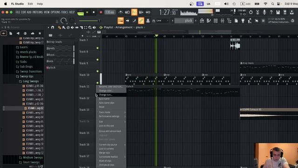This screenshot has height=168, width=298.
Task: Click the 130 tempo field
Action: point(110,12)
